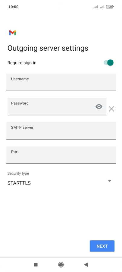Disable the Require sign-in switch
The image size is (122, 272).
pyautogui.click(x=108, y=63)
